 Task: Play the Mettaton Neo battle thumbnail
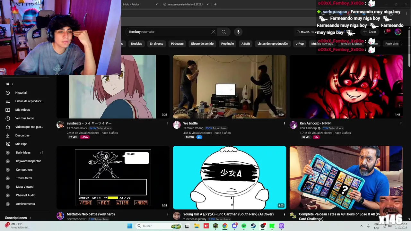click(113, 178)
